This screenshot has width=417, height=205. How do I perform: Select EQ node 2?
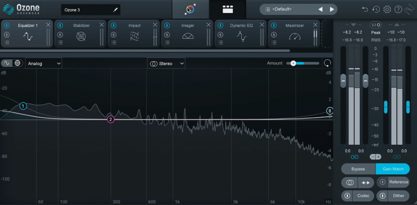[x=111, y=120]
